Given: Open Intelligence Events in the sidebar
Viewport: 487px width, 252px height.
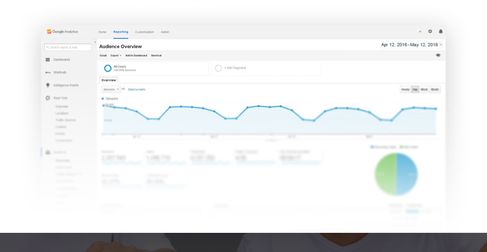Looking at the screenshot, I should point(66,86).
